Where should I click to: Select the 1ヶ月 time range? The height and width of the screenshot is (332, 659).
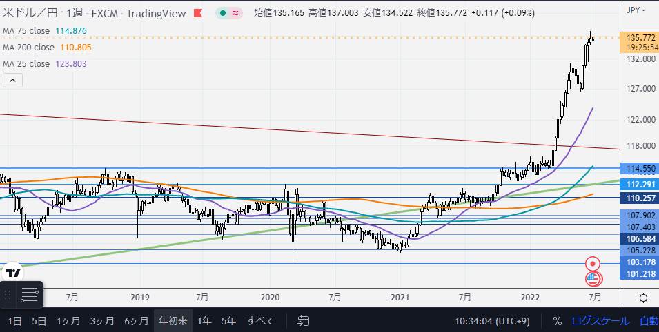pyautogui.click(x=68, y=321)
